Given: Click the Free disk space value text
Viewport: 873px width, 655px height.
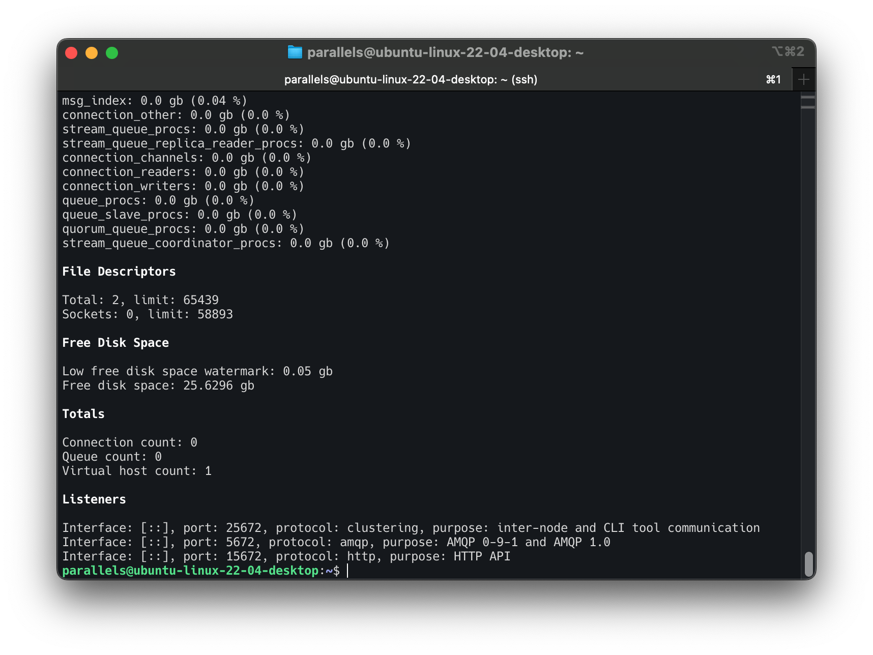Looking at the screenshot, I should pos(158,385).
